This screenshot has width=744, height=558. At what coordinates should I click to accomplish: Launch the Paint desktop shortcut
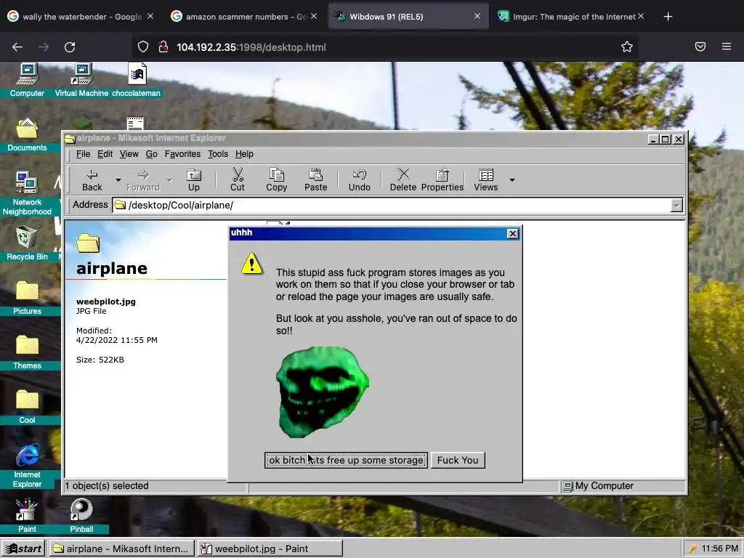(x=27, y=516)
